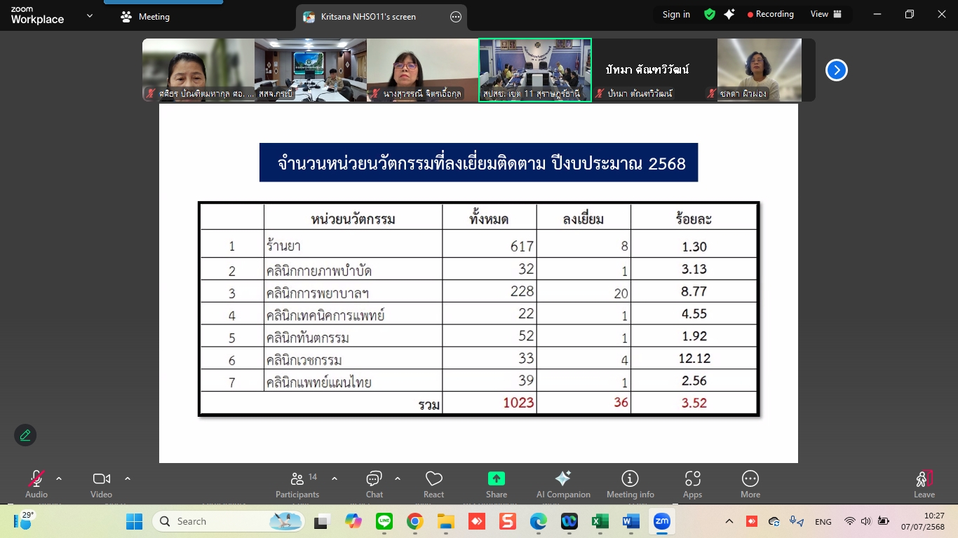The width and height of the screenshot is (958, 538).
Task: Open Excel from the Windows taskbar
Action: tap(600, 522)
